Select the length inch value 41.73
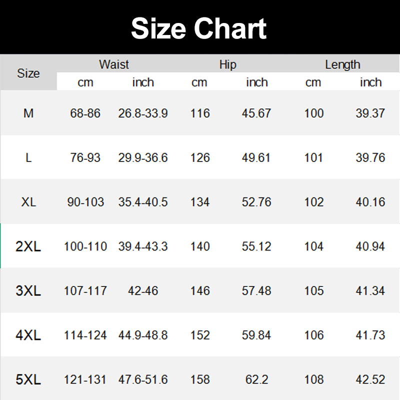Screen dimensions: 400x400 pos(370,335)
